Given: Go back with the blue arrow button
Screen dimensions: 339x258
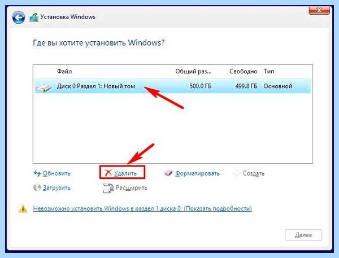Looking at the screenshot, I should click(x=19, y=18).
